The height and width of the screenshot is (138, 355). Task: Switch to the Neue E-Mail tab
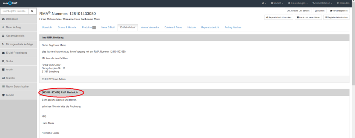point(108,27)
